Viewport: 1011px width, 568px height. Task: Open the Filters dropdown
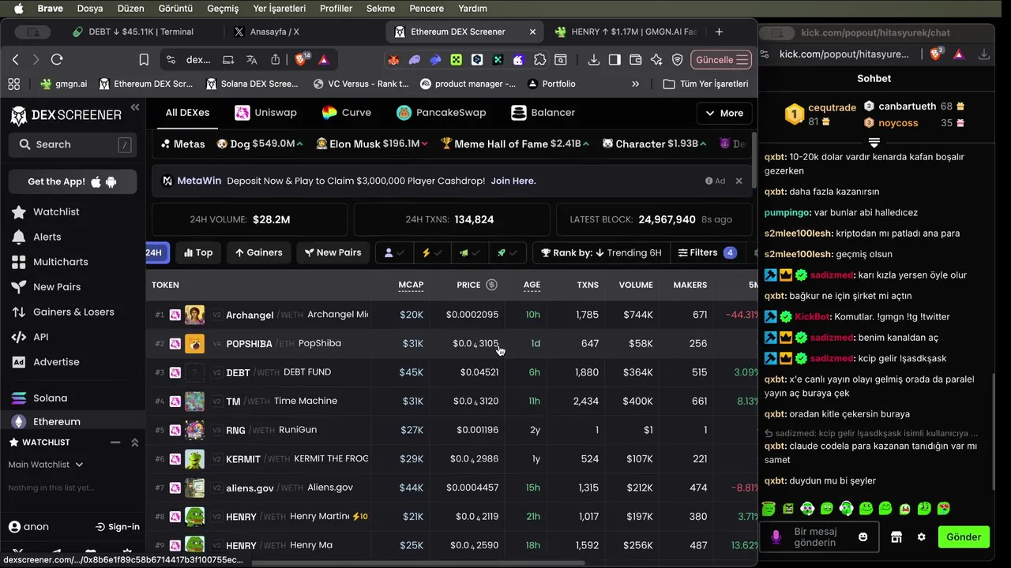click(707, 252)
